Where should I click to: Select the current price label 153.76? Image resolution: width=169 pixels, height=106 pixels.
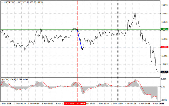pyautogui.click(x=164, y=72)
